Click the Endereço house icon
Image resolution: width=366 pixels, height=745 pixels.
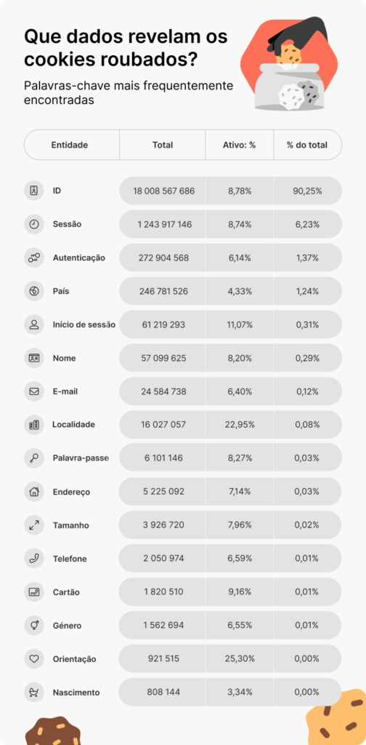[x=33, y=492]
